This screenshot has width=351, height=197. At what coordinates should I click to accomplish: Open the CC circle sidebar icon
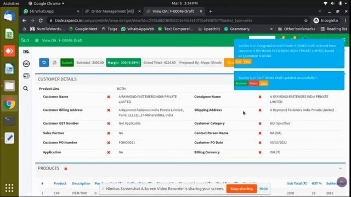click(x=26, y=63)
